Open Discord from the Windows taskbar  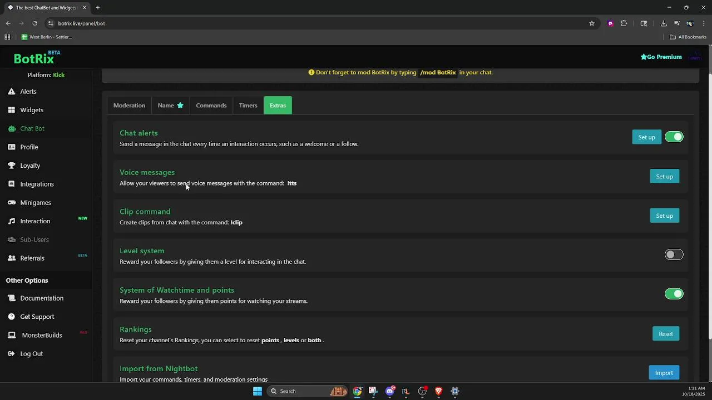coord(390,391)
